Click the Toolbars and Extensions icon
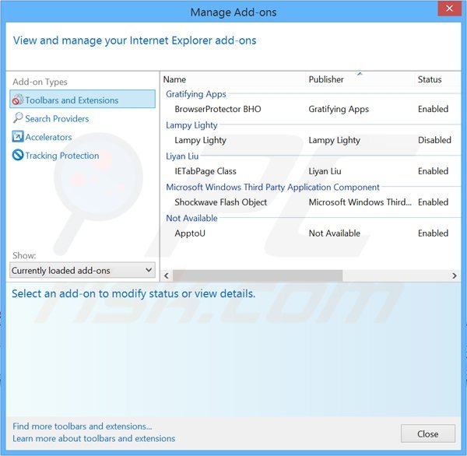 click(x=18, y=100)
